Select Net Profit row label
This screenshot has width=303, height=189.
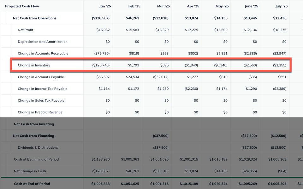pyautogui.click(x=26, y=30)
